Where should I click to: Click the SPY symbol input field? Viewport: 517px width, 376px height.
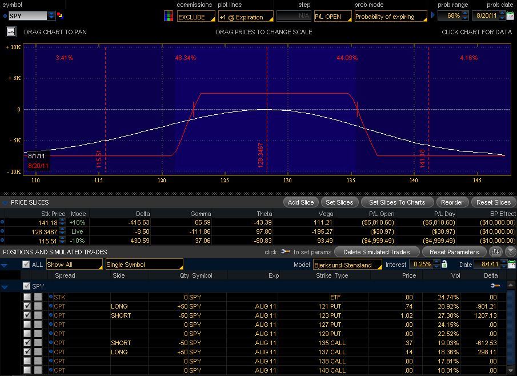click(27, 16)
